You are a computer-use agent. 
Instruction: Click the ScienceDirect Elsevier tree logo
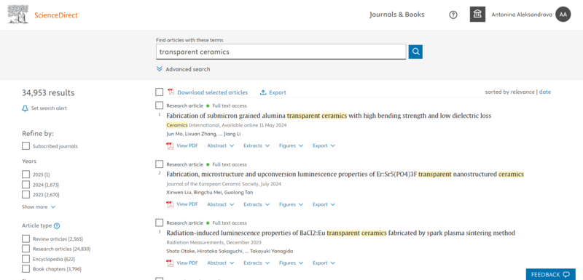(17, 15)
